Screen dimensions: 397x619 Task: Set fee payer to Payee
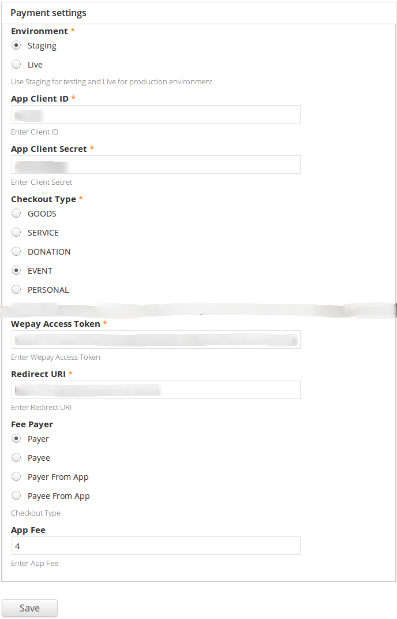click(16, 458)
